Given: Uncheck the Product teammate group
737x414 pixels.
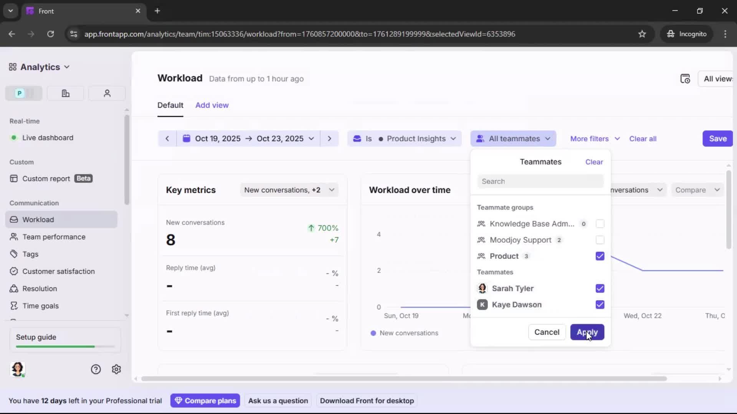Looking at the screenshot, I should click(600, 256).
